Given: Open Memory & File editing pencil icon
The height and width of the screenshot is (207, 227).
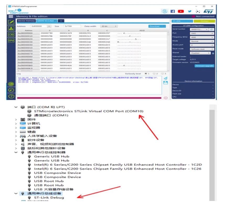Looking at the screenshot, I should click(x=11, y=22).
